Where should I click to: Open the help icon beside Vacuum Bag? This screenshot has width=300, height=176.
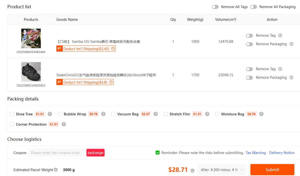pyautogui.click(x=156, y=114)
